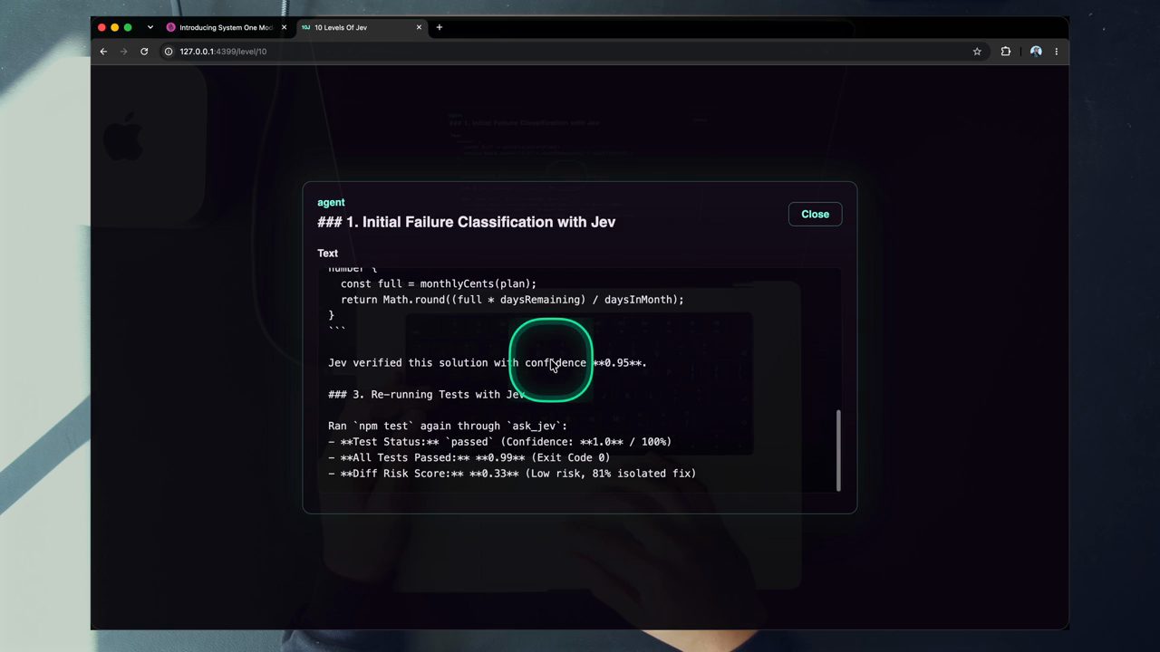
Task: Minimize the browser with the yellow button
Action: [x=114, y=27]
